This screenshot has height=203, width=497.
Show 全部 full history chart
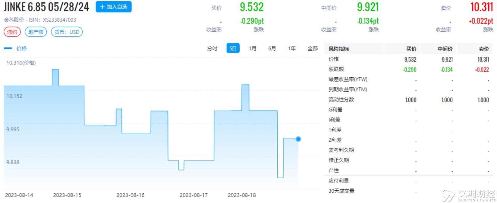tap(313, 48)
